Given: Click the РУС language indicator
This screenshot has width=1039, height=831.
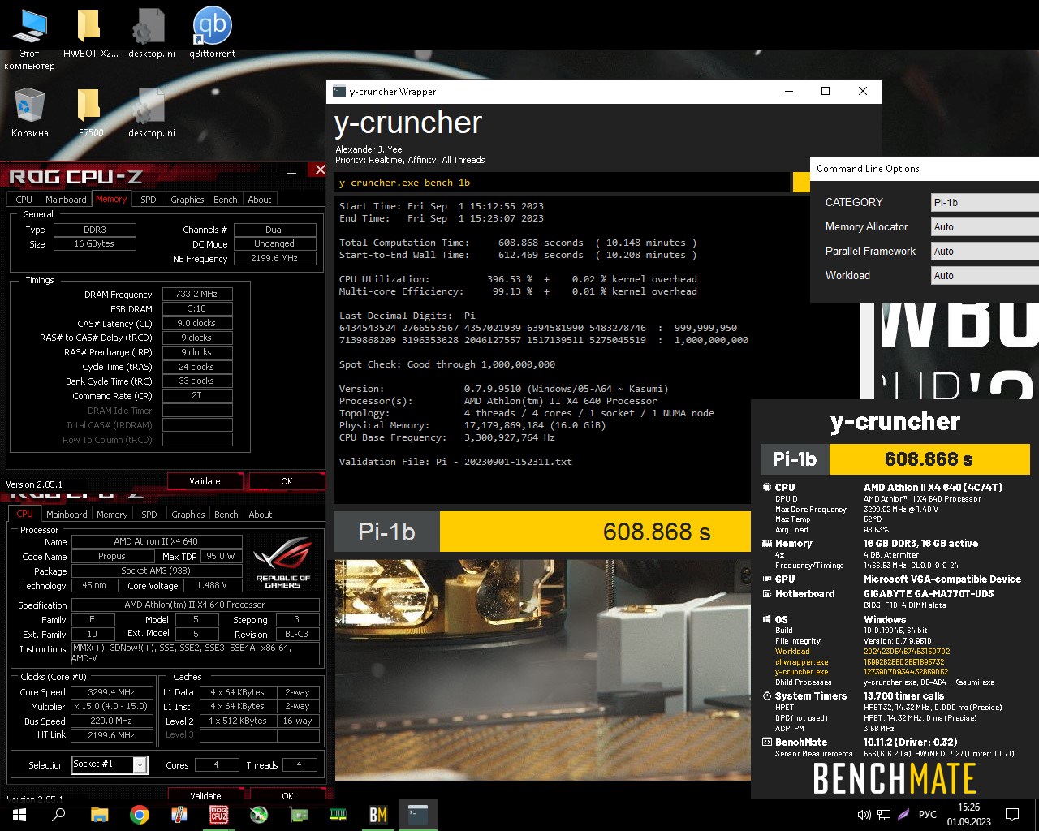Looking at the screenshot, I should (928, 815).
